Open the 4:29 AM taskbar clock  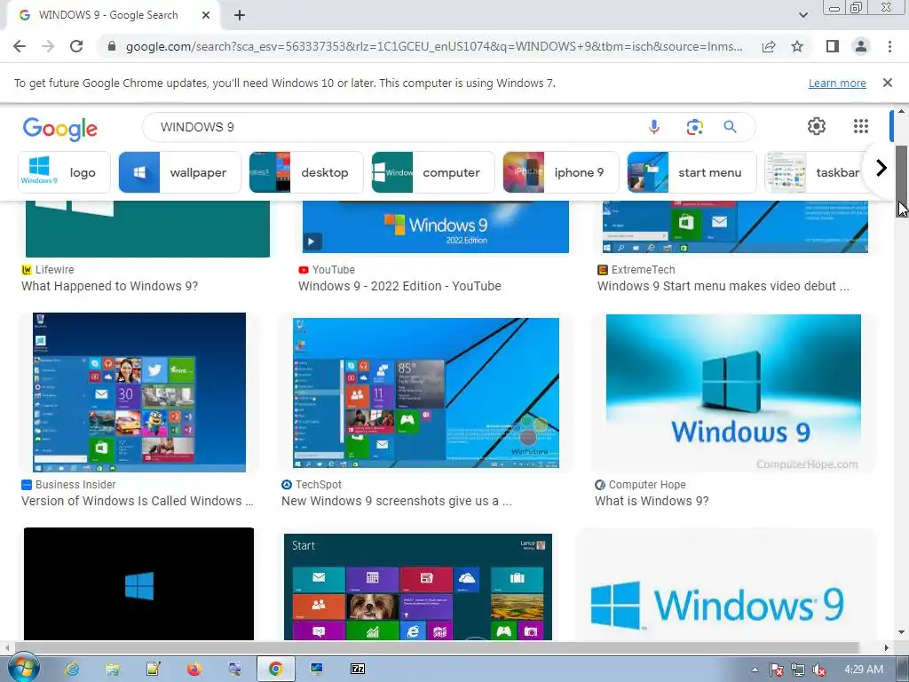[864, 670]
